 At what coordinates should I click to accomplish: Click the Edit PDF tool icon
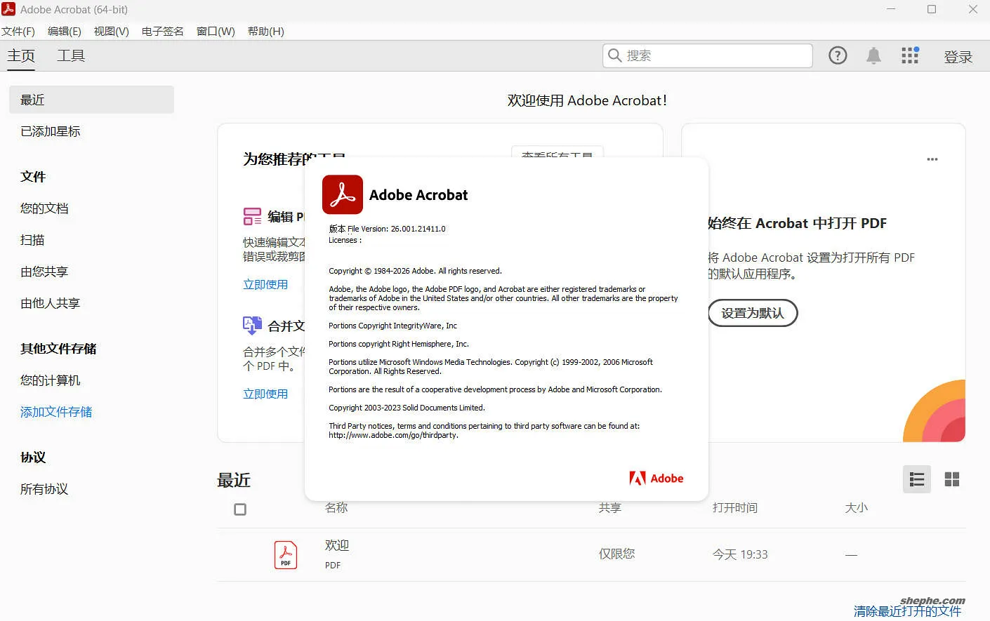tap(252, 216)
